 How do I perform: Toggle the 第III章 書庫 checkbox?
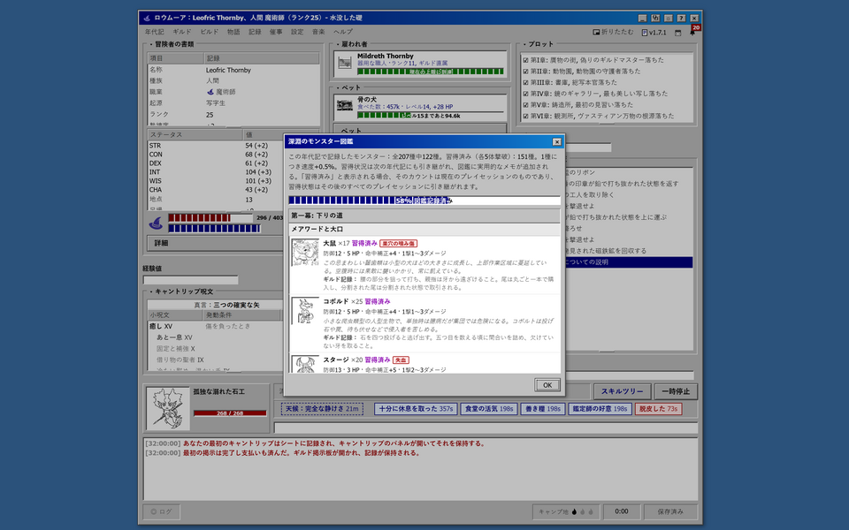click(x=525, y=82)
